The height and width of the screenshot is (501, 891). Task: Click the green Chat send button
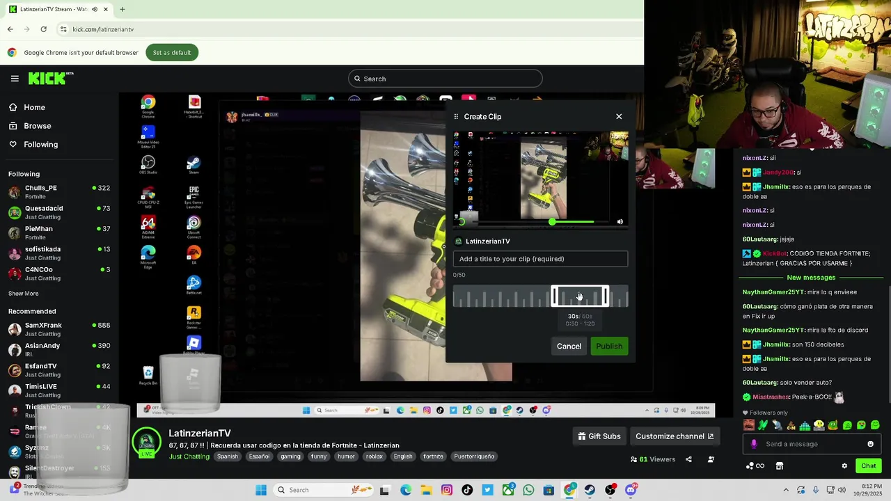point(869,466)
